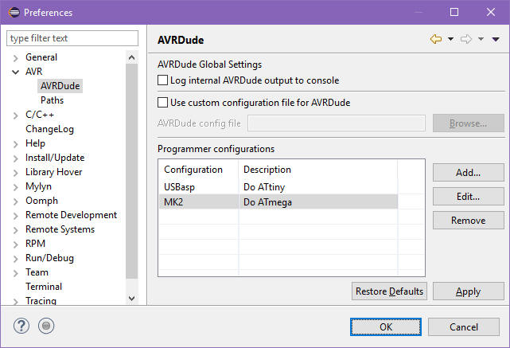Collapse the AVR tree node
This screenshot has width=510, height=348.
click(15, 72)
